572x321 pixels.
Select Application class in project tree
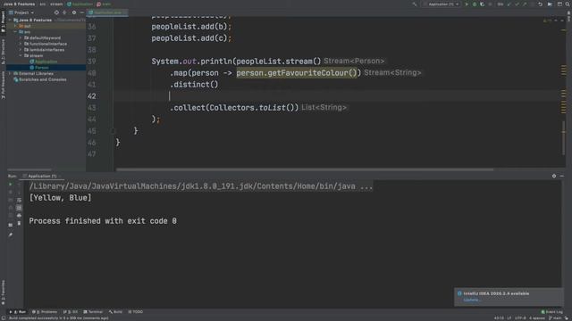tap(46, 62)
